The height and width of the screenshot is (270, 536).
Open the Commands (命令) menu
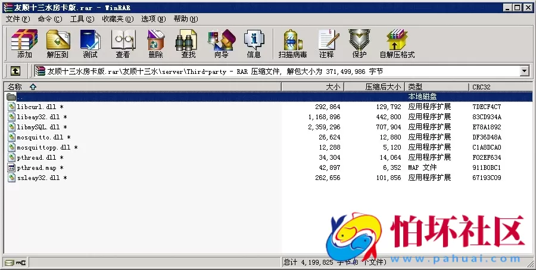pyautogui.click(x=50, y=19)
